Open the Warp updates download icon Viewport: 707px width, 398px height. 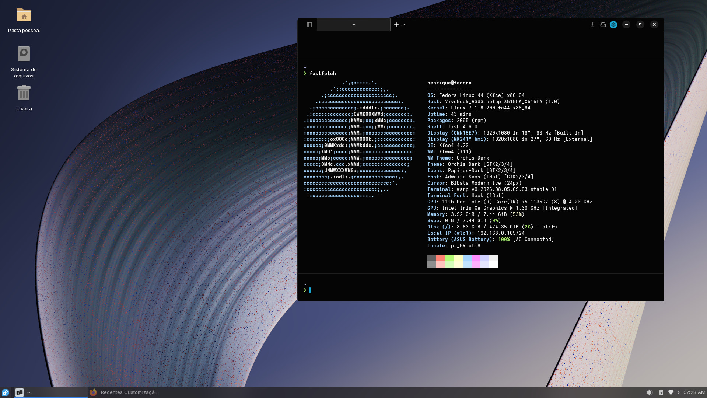[x=593, y=25]
